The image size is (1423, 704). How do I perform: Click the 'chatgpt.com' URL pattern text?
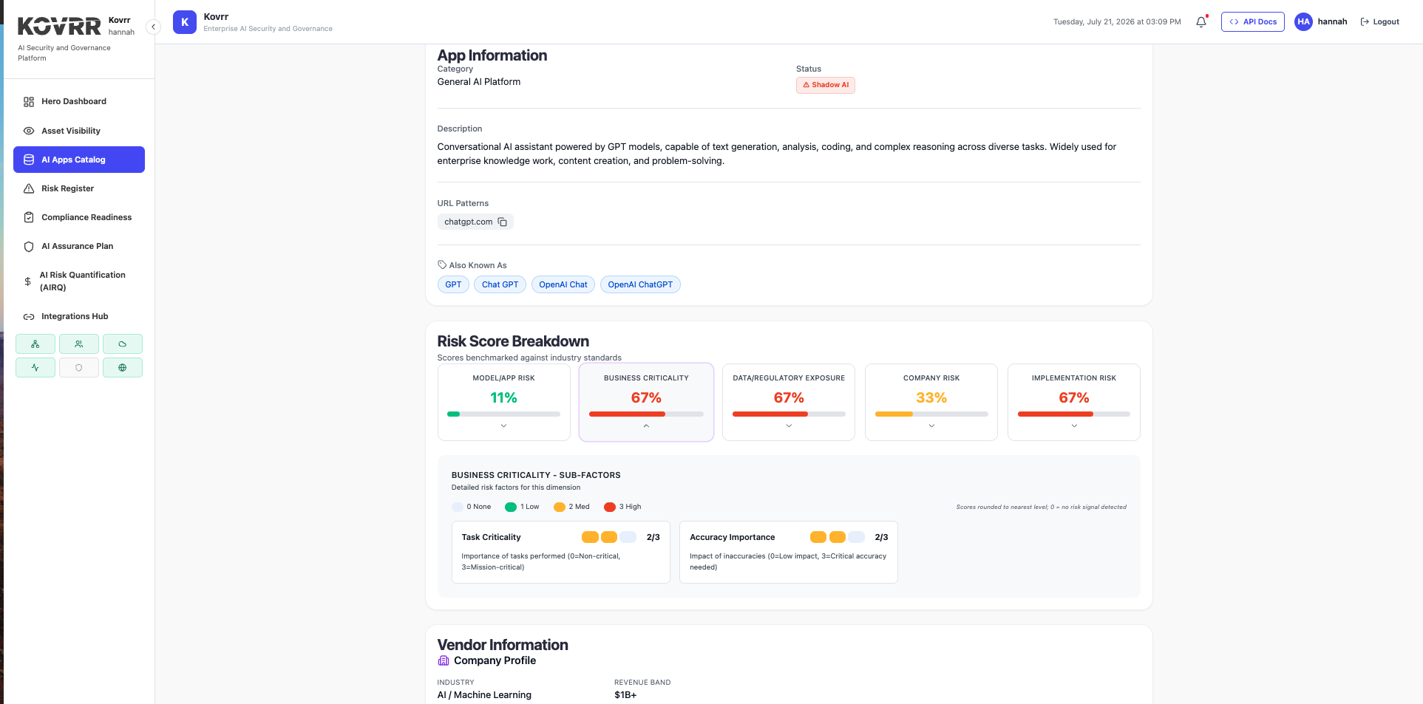(469, 222)
